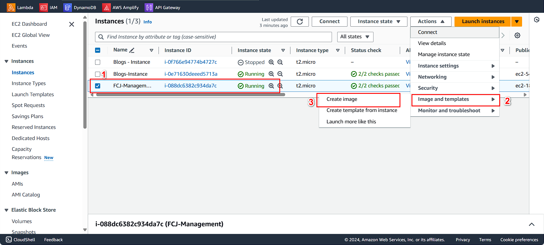Open the Info link beside Instances
544x245 pixels.
(x=147, y=22)
